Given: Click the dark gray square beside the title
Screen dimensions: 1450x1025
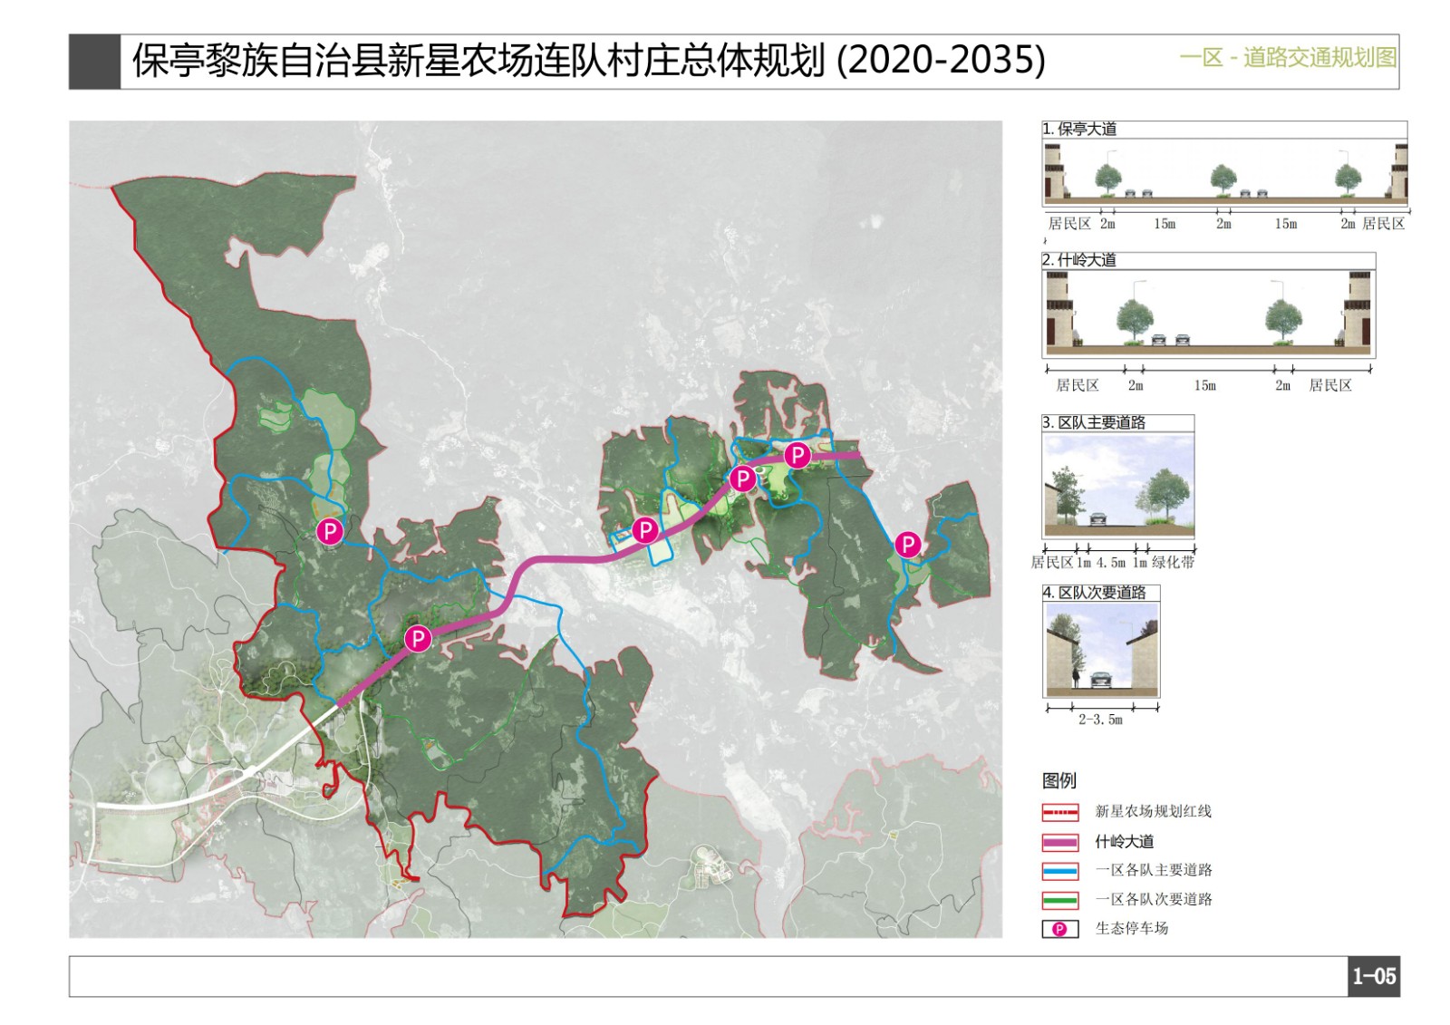Looking at the screenshot, I should [x=94, y=62].
